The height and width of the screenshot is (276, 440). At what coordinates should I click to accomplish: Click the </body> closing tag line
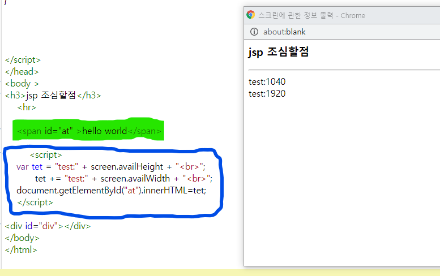[22, 238]
